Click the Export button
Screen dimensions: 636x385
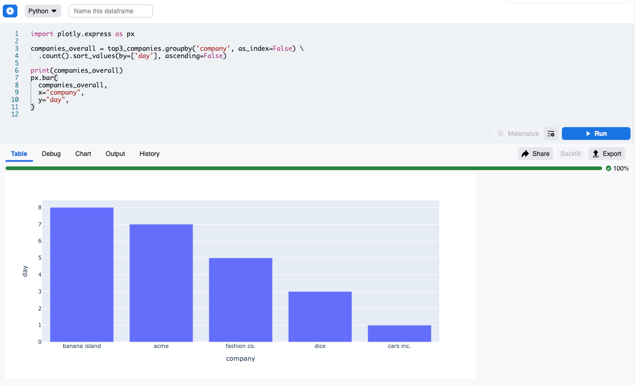(606, 154)
